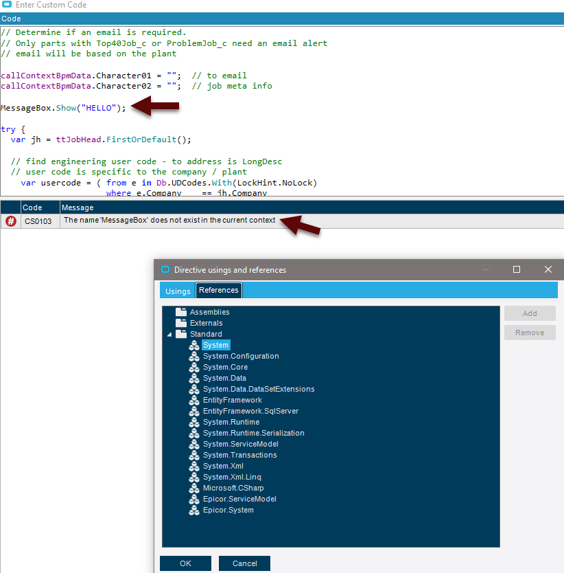Click the Epicor.System assembly icon

pyautogui.click(x=194, y=510)
